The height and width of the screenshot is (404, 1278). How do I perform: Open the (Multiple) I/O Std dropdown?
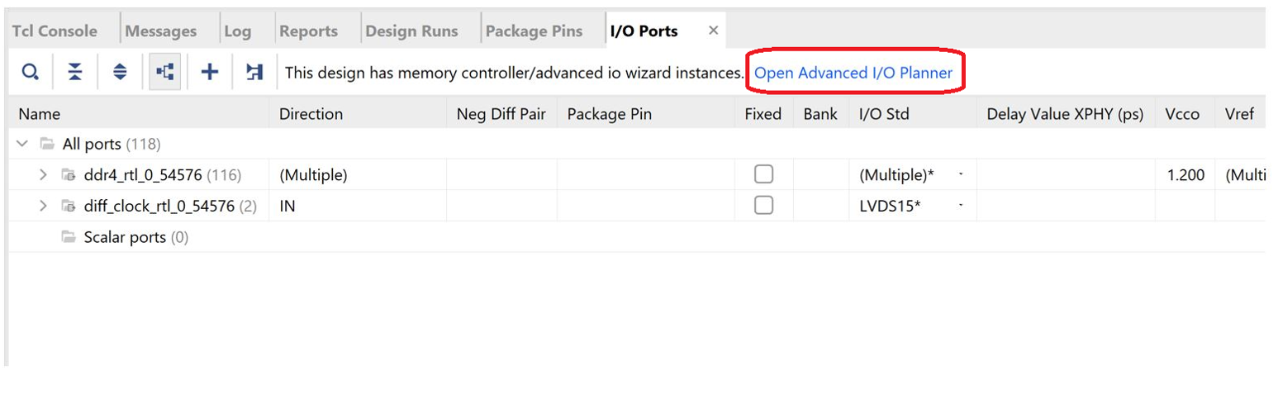tap(960, 175)
